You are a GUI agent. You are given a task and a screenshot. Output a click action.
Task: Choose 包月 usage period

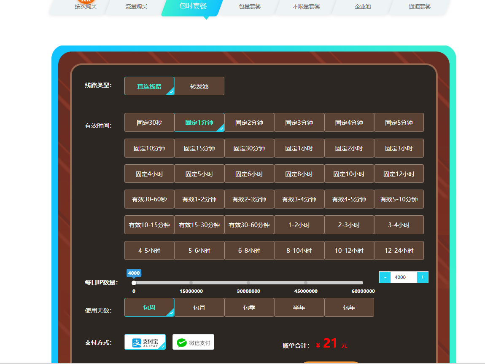(199, 308)
